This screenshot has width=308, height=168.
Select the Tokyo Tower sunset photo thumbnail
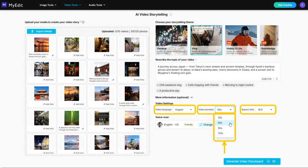click(72, 94)
